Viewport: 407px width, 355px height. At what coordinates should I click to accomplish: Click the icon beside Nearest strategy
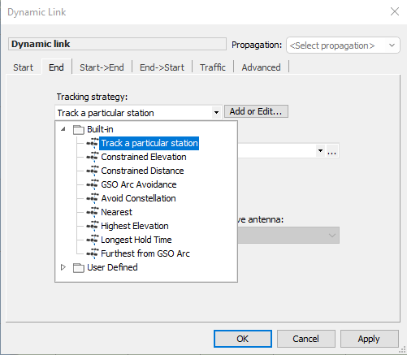93,212
